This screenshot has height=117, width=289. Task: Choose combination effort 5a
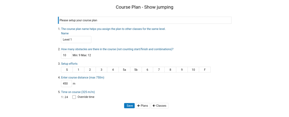tap(124, 70)
